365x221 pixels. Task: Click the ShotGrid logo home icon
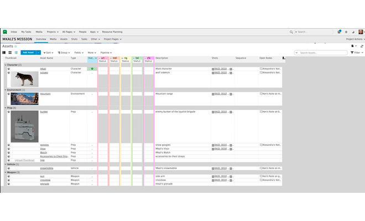5,32
